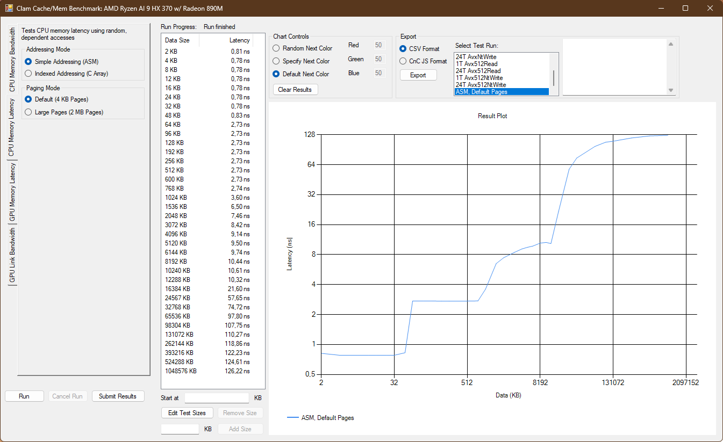723x442 pixels.
Task: Open the GPU Link Bandwidth tab
Action: point(12,256)
